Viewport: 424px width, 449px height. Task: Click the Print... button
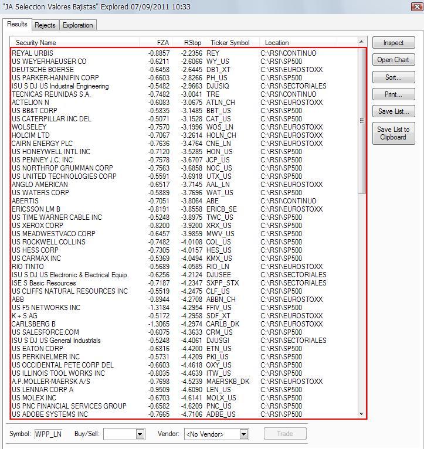click(x=394, y=94)
